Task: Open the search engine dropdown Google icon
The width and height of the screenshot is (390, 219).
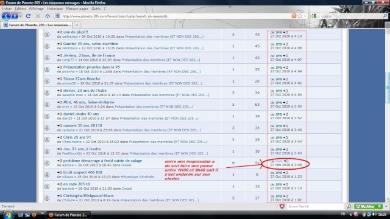Action: tap(314, 16)
